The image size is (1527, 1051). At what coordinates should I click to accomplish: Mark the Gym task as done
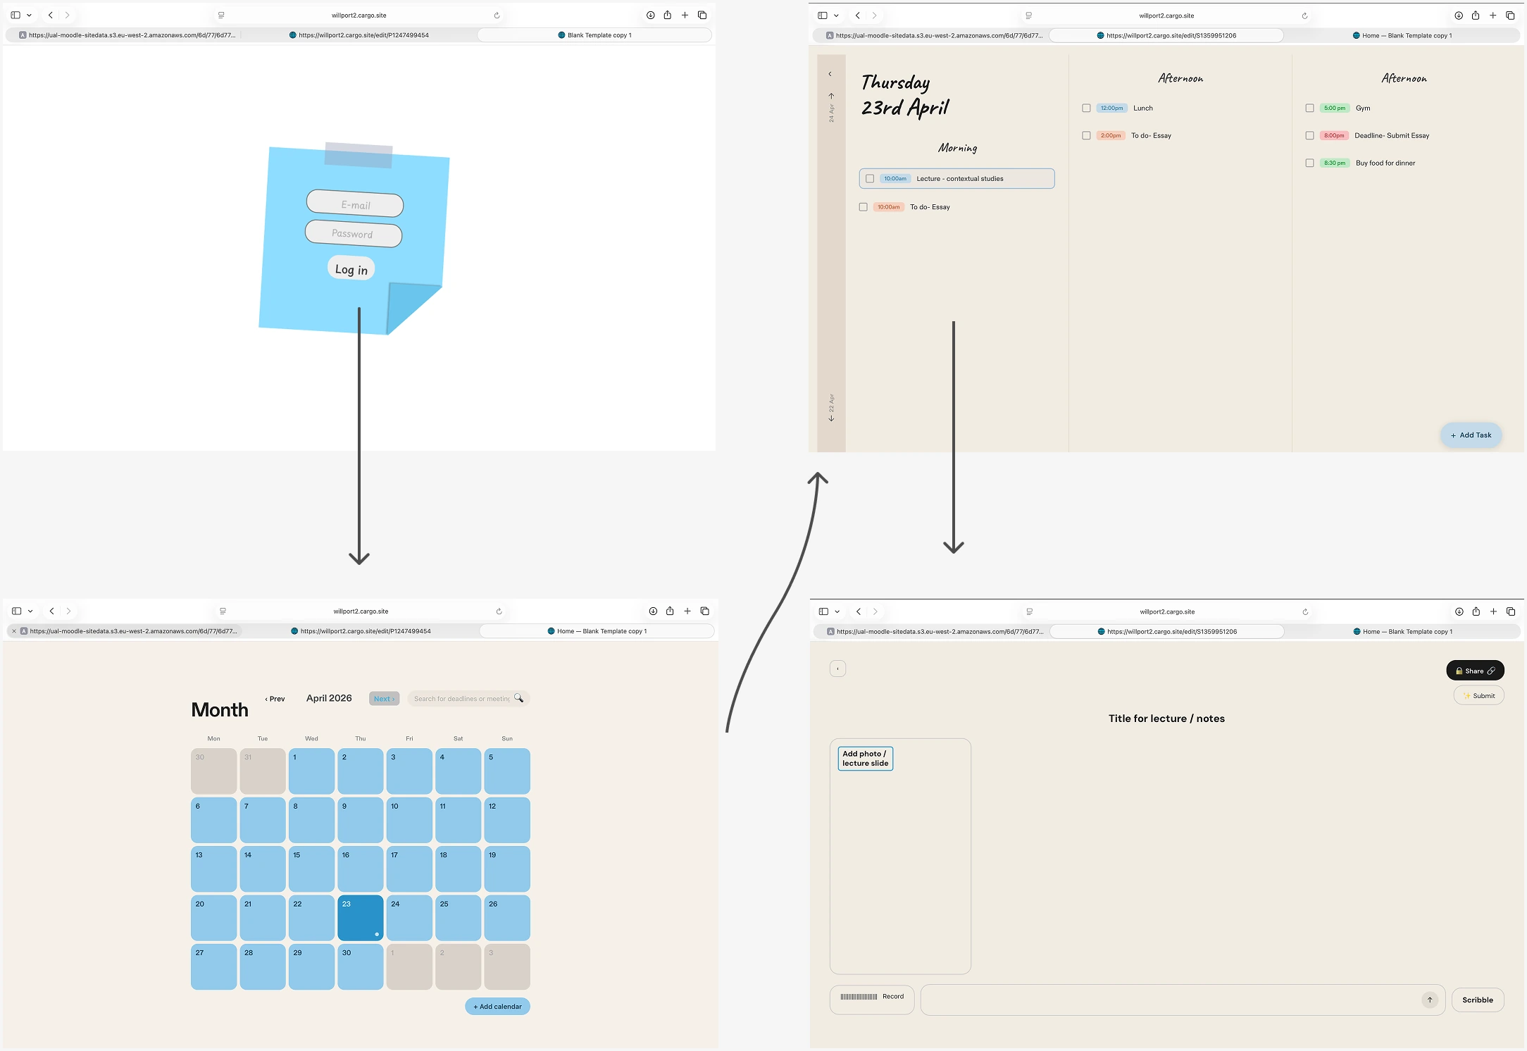pos(1309,108)
